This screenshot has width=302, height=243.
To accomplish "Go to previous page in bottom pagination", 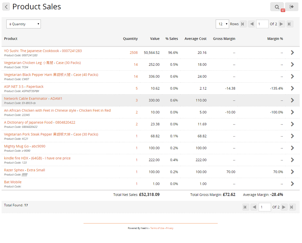I will [x=254, y=207].
